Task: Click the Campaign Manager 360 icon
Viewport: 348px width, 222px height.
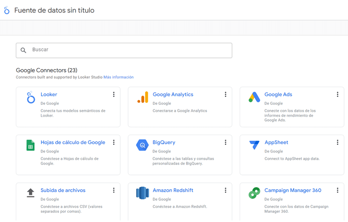Action: click(254, 193)
